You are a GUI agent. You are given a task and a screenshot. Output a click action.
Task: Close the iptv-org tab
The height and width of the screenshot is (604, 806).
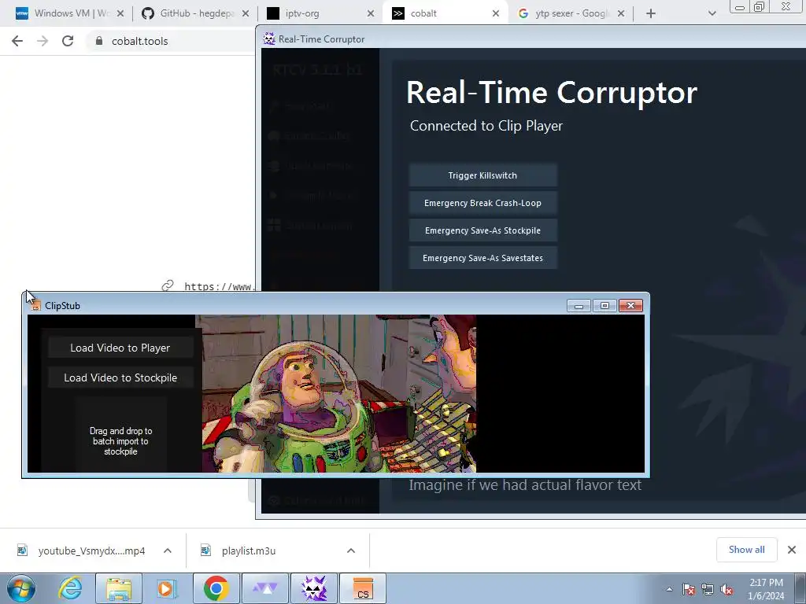pos(371,13)
